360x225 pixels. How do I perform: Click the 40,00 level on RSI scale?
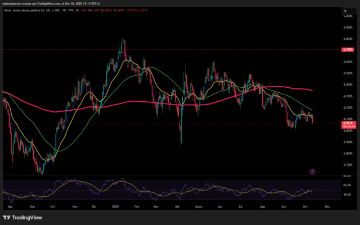(347, 195)
